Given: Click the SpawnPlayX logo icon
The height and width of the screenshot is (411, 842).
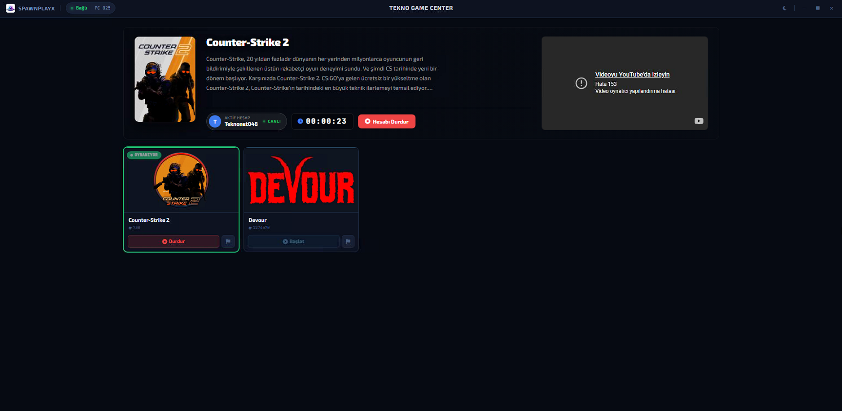Looking at the screenshot, I should coord(10,8).
